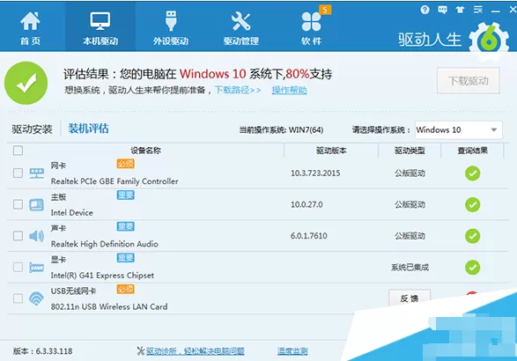Click the 反馈 button on wireless row
This screenshot has width=517, height=361.
pos(410,298)
